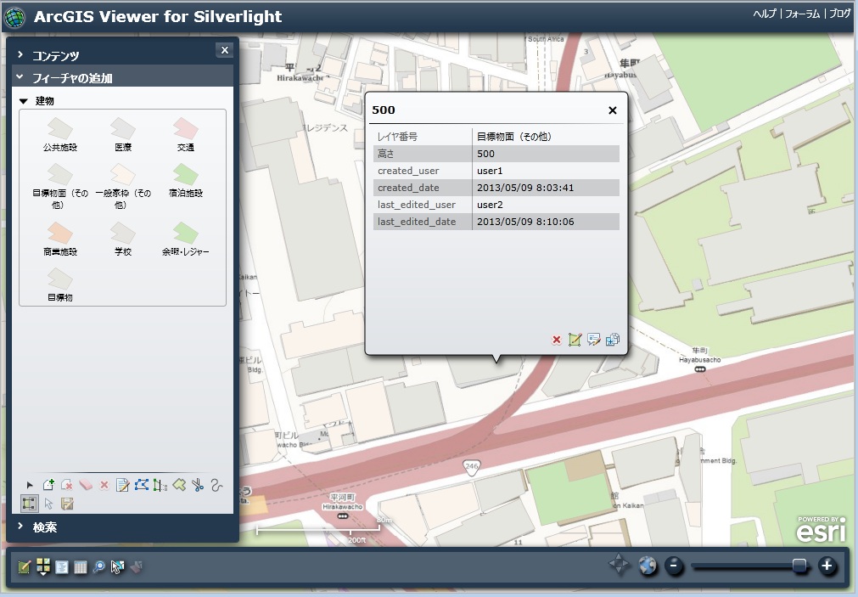The image size is (858, 597).
Task: Select the 公共施設 feature template
Action: coord(60,134)
